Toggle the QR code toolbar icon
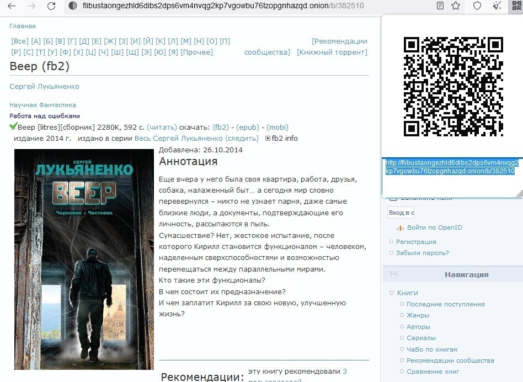Image resolution: width=523 pixels, height=382 pixels. click(516, 6)
